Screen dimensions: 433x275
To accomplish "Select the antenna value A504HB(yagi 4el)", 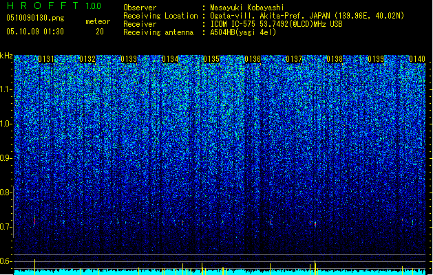I will [x=243, y=32].
